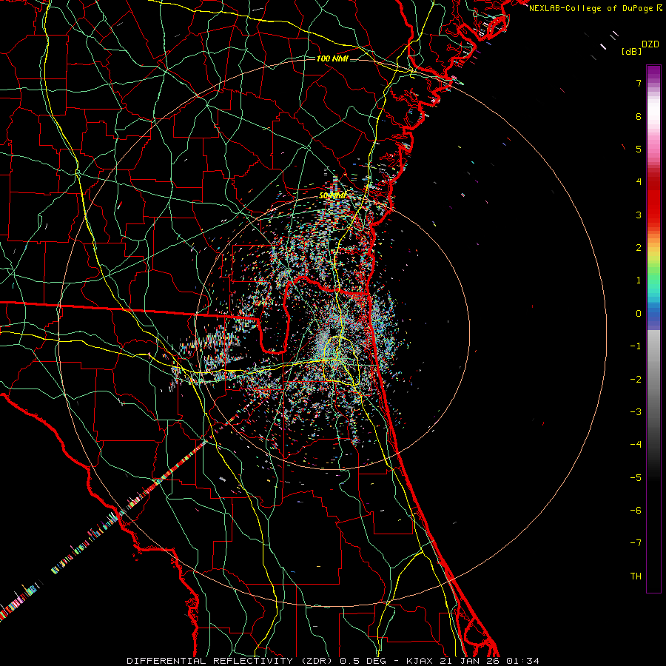Click the [dB] unit label
The height and width of the screenshot is (666, 666).
click(631, 51)
